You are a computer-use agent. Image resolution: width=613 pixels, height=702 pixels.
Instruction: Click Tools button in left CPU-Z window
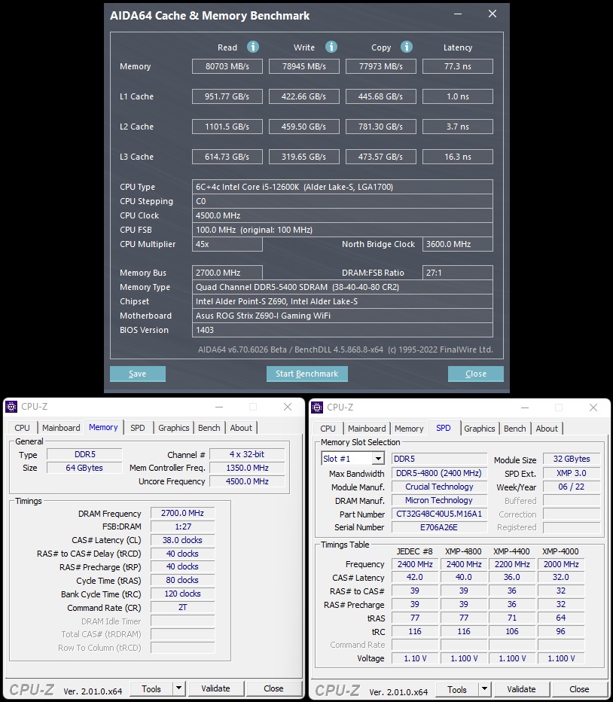151,688
